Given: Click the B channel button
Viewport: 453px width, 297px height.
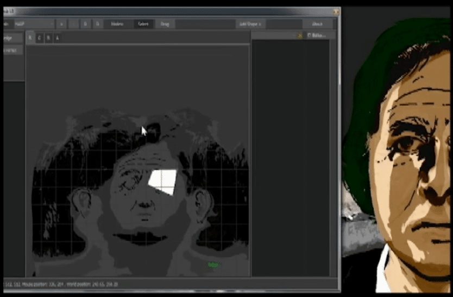Looking at the screenshot, I should (x=48, y=37).
